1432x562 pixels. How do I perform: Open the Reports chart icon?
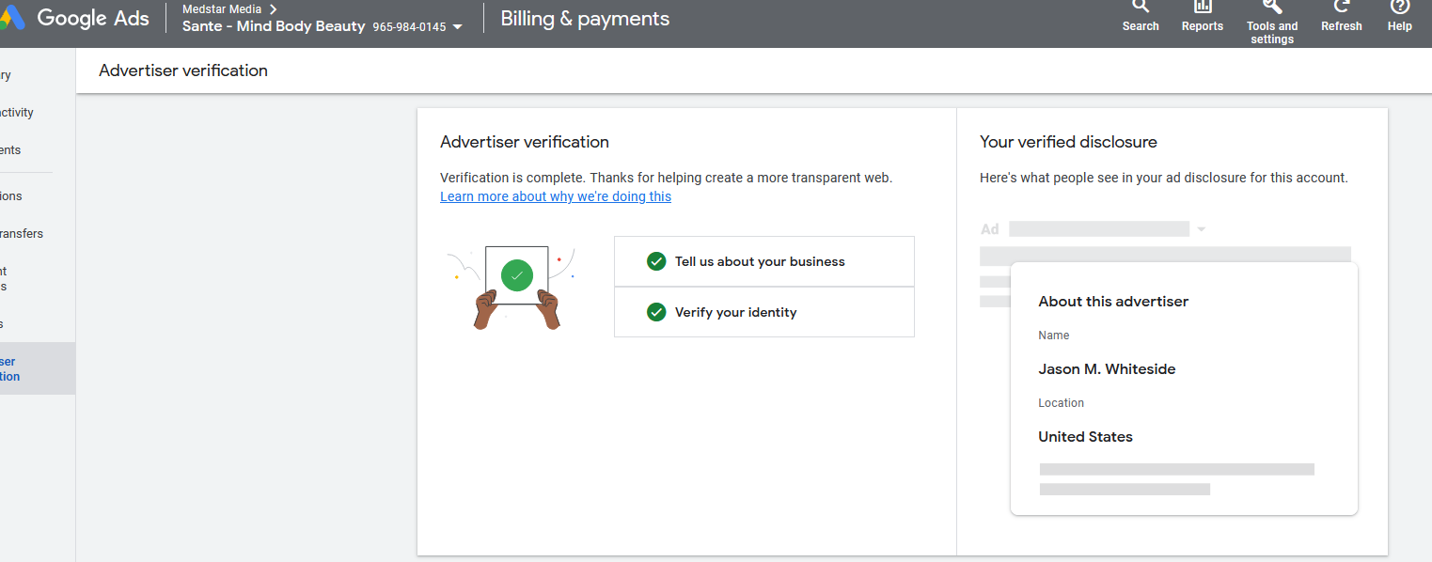[1203, 6]
